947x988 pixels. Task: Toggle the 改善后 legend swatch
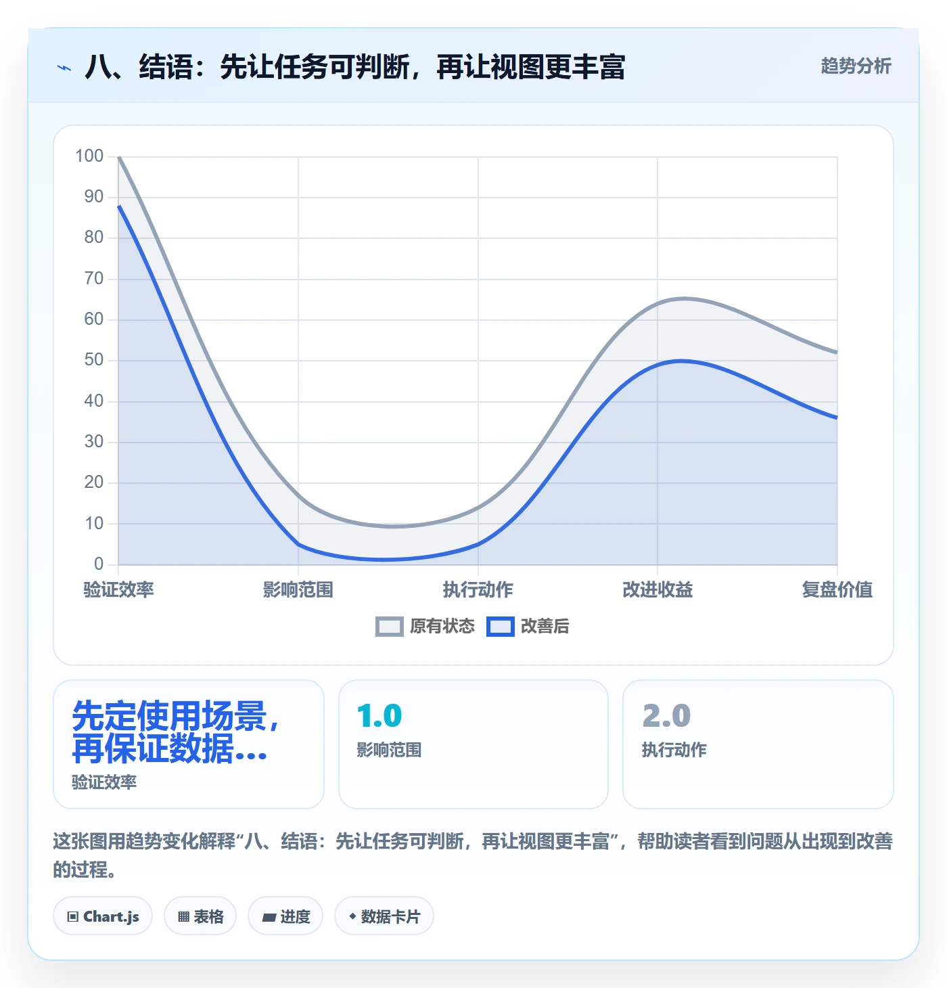click(501, 627)
